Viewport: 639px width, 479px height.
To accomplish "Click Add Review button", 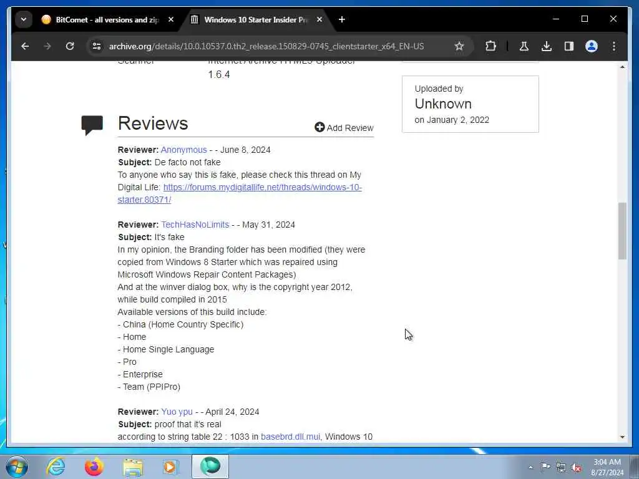I will (x=344, y=127).
